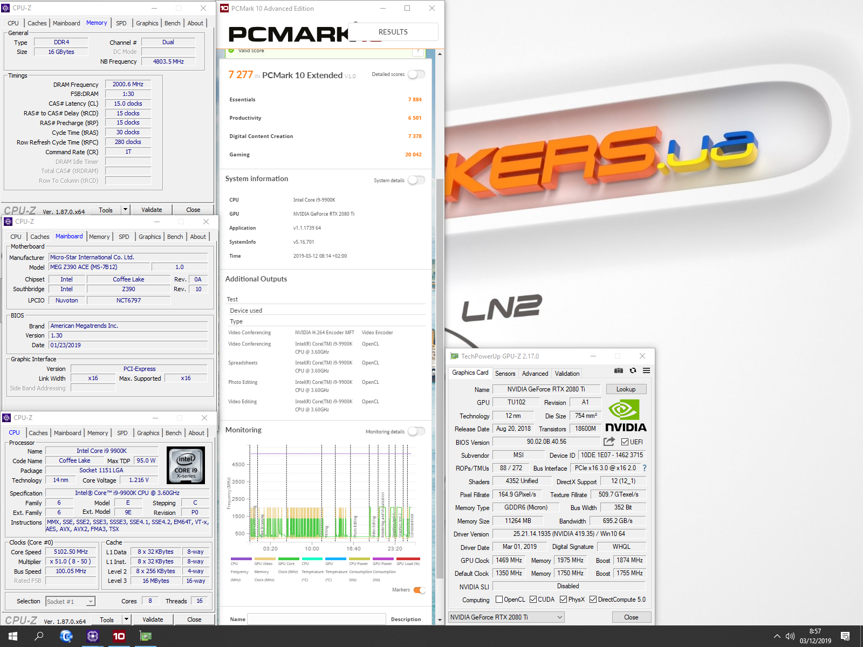The width and height of the screenshot is (863, 647).
Task: Click the Name input field in PCMark
Action: [316, 619]
